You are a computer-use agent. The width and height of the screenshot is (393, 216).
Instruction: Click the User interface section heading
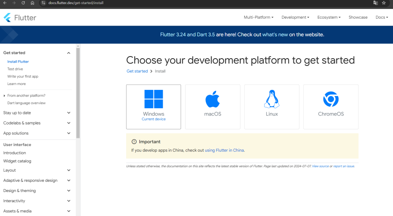click(x=17, y=144)
